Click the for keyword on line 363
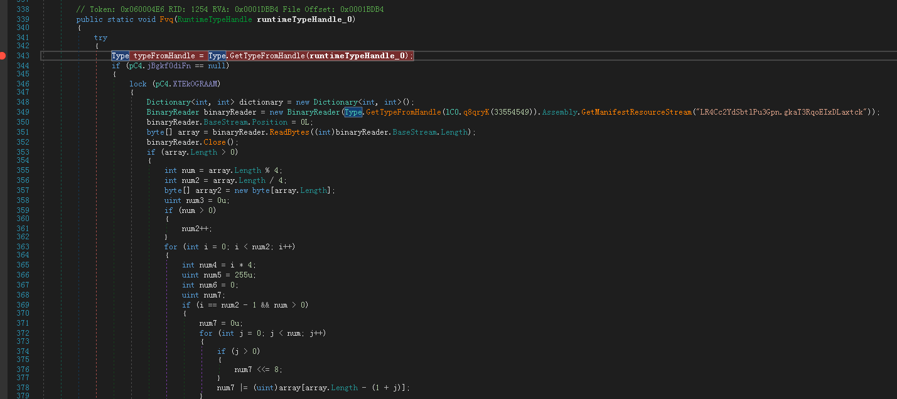The width and height of the screenshot is (897, 399). click(171, 247)
